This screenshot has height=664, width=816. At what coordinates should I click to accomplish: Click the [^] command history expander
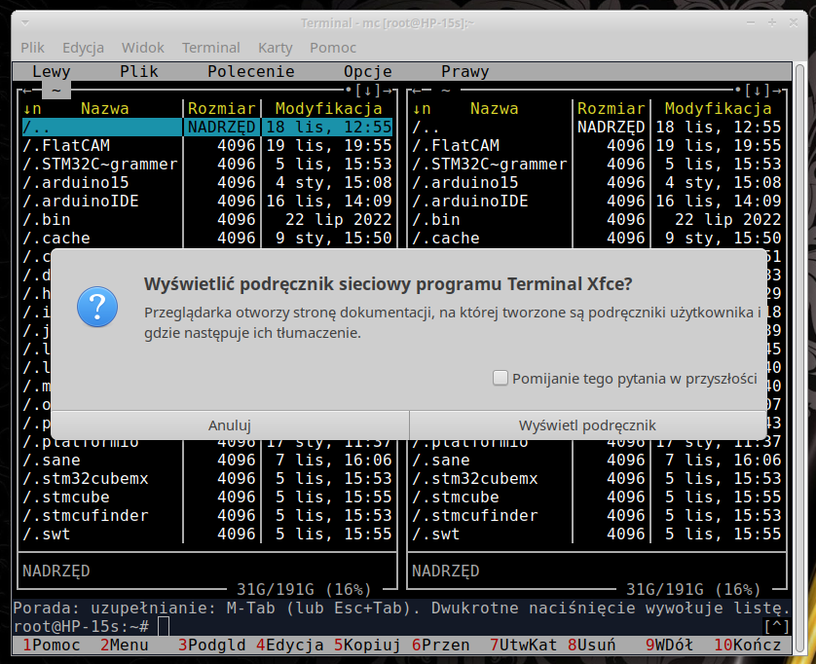pos(776,627)
